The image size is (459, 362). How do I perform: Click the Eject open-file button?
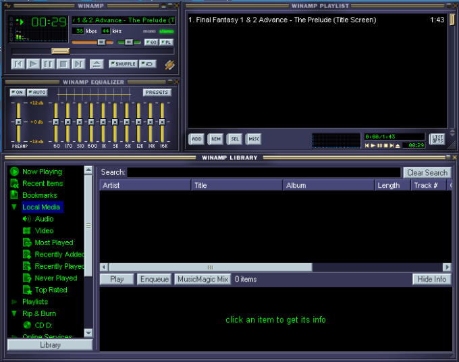point(97,64)
